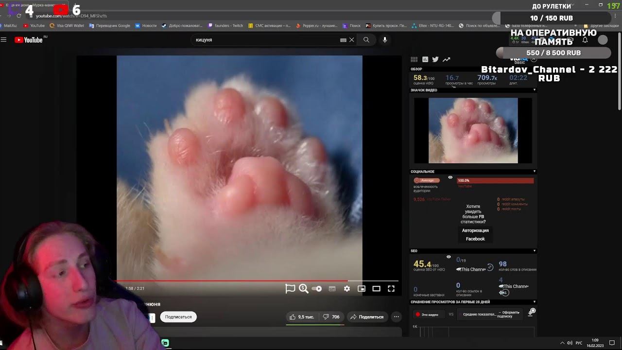Open the on-screen keyboard in search box
This screenshot has width=622, height=350.
[343, 40]
